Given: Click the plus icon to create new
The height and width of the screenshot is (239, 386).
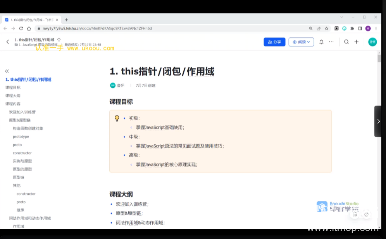Looking at the screenshot, I should [x=357, y=42].
